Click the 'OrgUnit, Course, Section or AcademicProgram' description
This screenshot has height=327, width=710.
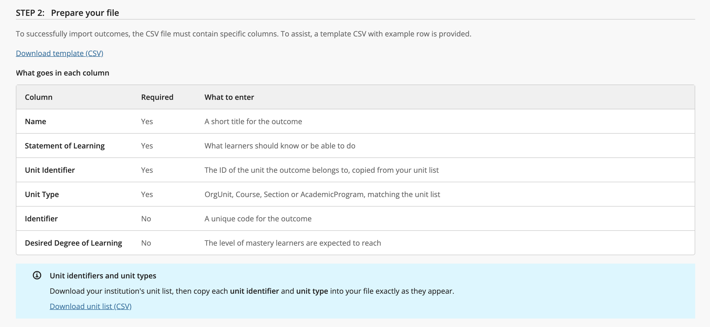click(322, 194)
